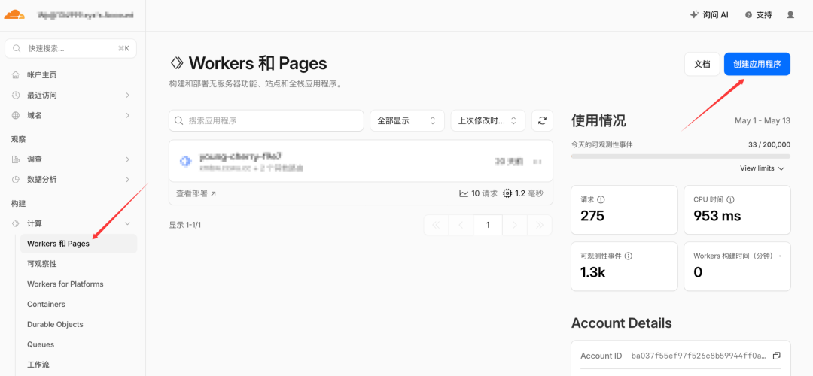
Task: Open the Ask AI sparkle button
Action: pyautogui.click(x=709, y=15)
